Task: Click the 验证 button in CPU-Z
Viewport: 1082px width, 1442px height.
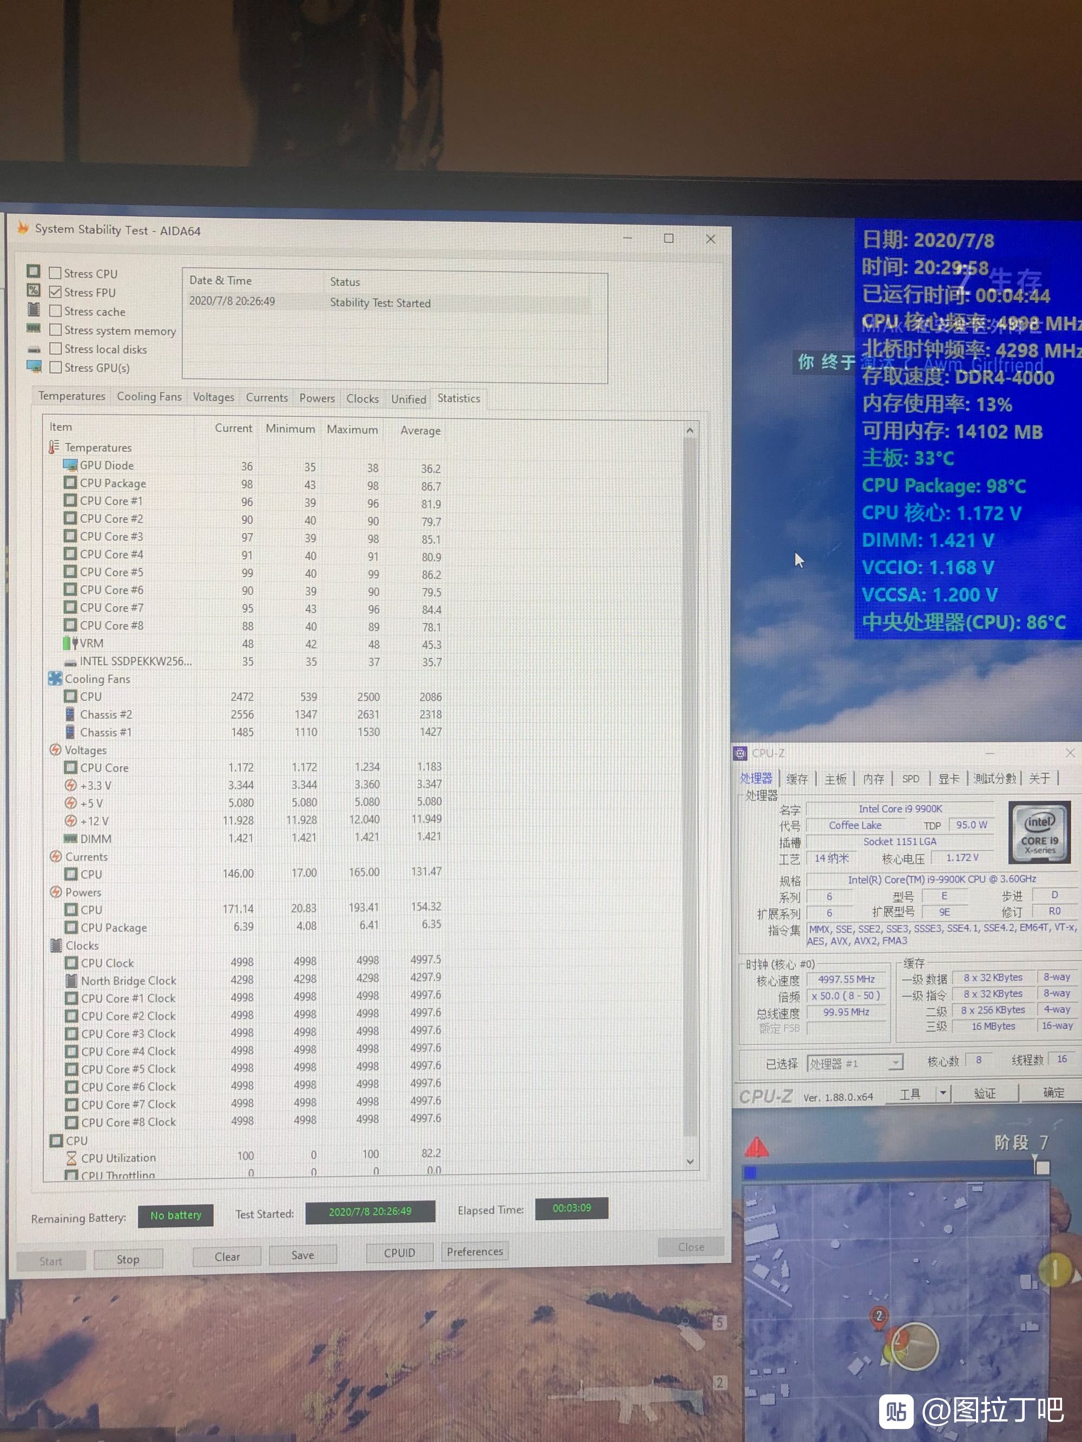Action: tap(985, 1093)
